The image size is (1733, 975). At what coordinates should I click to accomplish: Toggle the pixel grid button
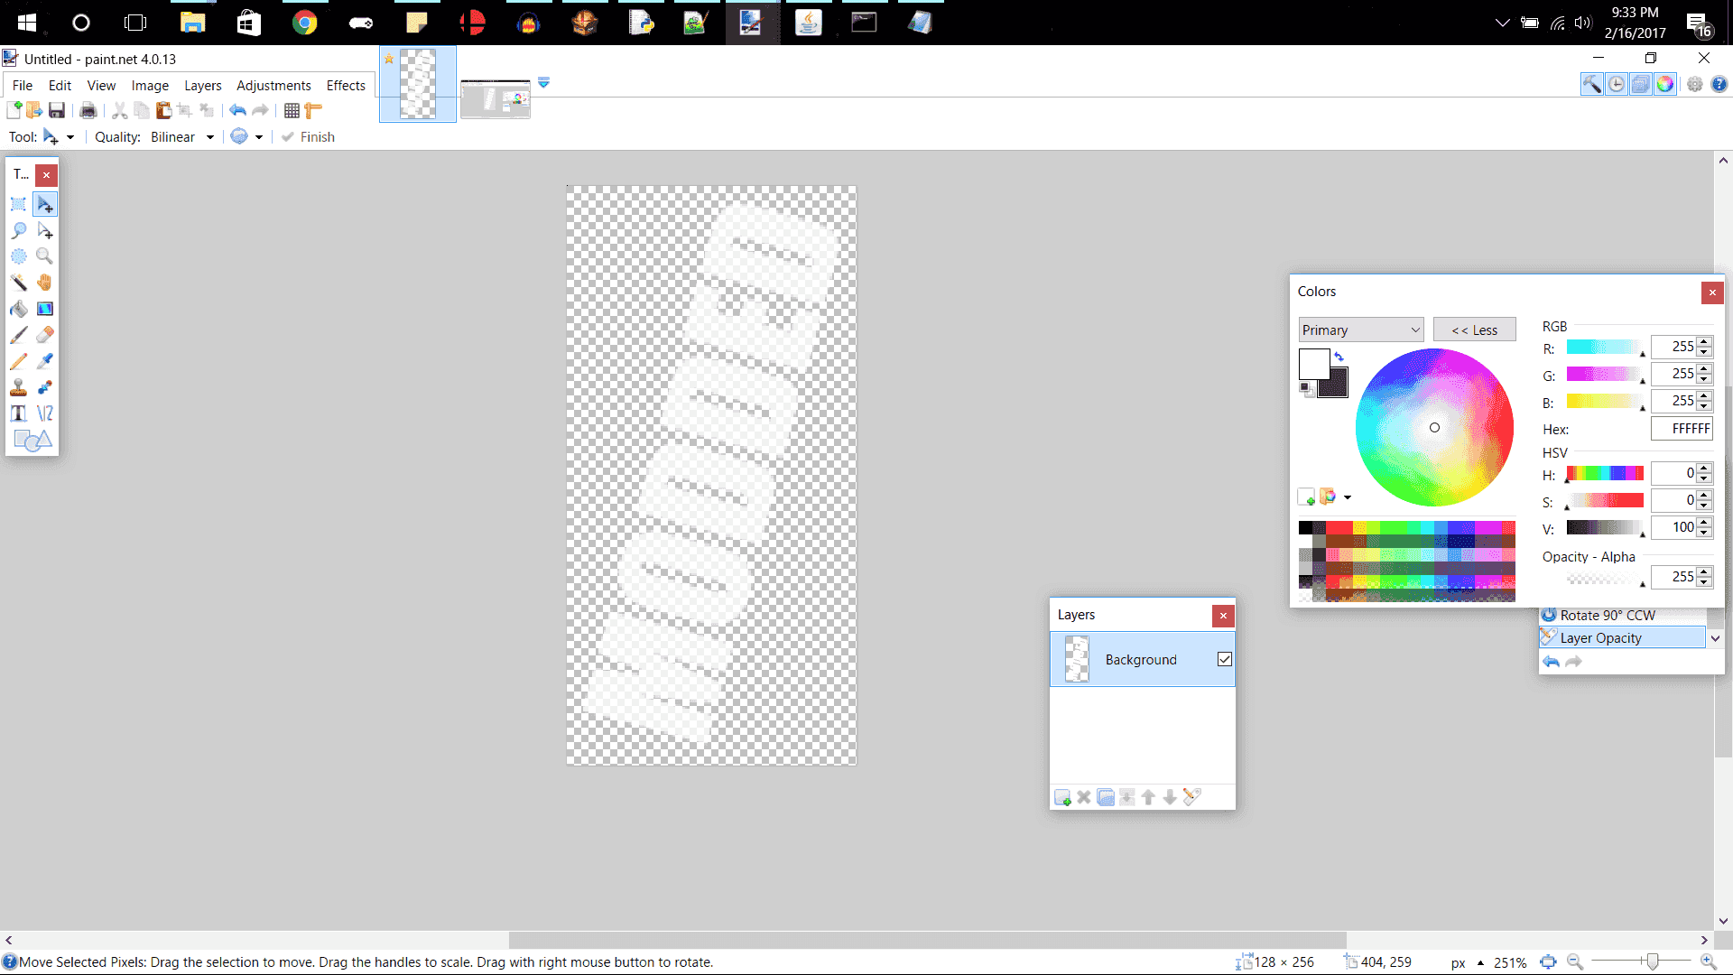[292, 110]
